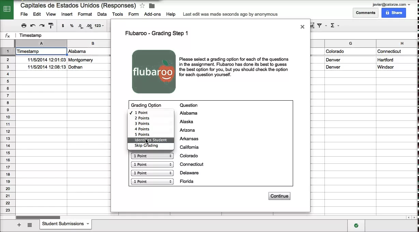Open the Form menu
Screen dimensions: 419x232
tap(133, 14)
